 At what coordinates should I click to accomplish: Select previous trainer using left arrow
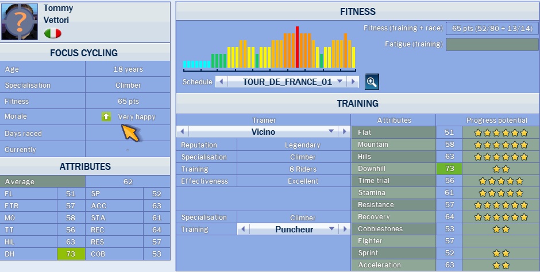pos(183,132)
